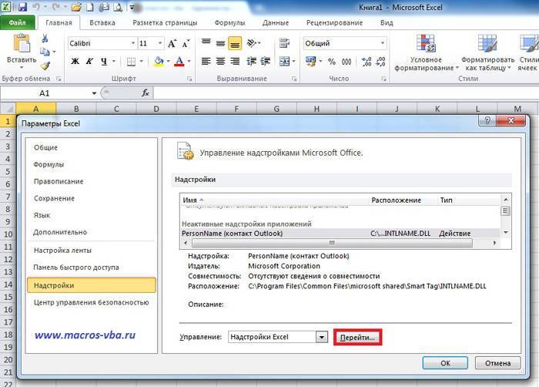Click the insert function fx icon
Screen dimensions: 539x387
tap(145, 93)
